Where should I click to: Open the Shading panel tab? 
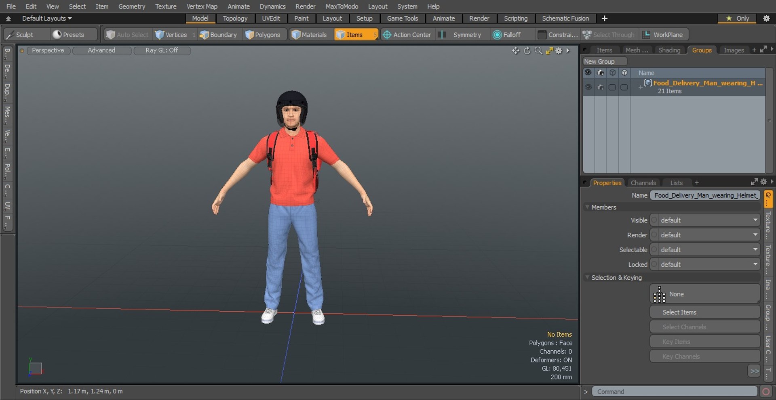(669, 50)
